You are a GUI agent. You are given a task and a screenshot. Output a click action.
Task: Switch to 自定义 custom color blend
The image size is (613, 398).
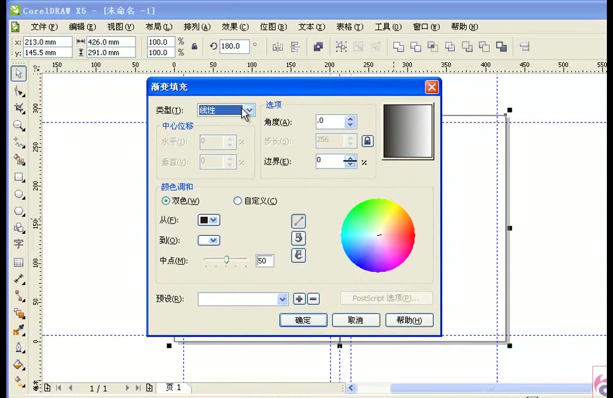[x=238, y=201]
